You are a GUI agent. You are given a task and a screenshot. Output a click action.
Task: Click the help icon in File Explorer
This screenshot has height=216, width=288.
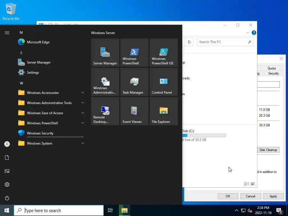click(254, 33)
